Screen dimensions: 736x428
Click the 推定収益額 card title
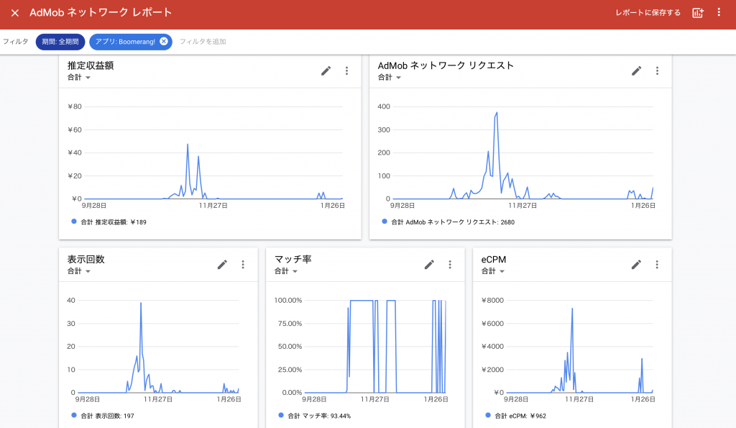[x=91, y=65]
